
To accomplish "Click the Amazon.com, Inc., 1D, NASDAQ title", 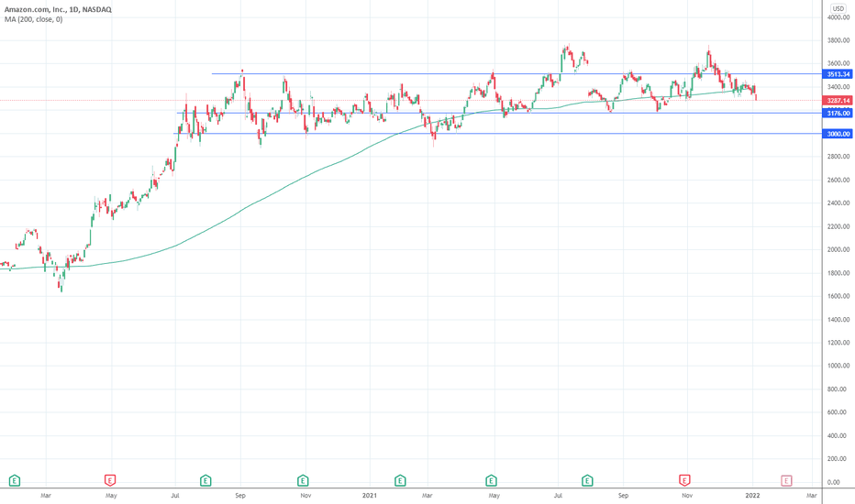I will point(58,9).
